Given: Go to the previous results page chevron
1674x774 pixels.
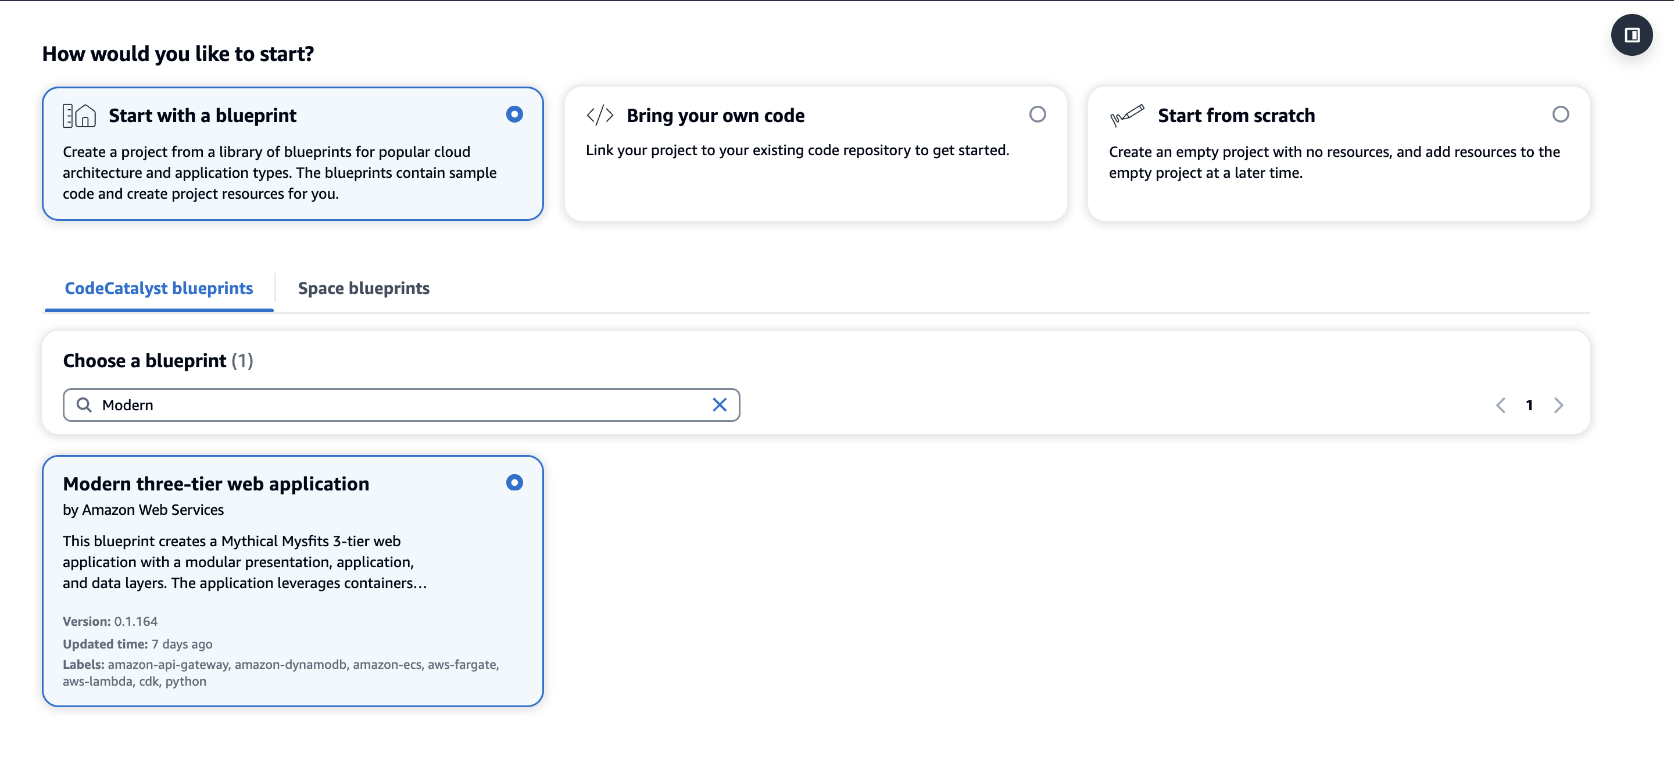Looking at the screenshot, I should pos(1500,405).
